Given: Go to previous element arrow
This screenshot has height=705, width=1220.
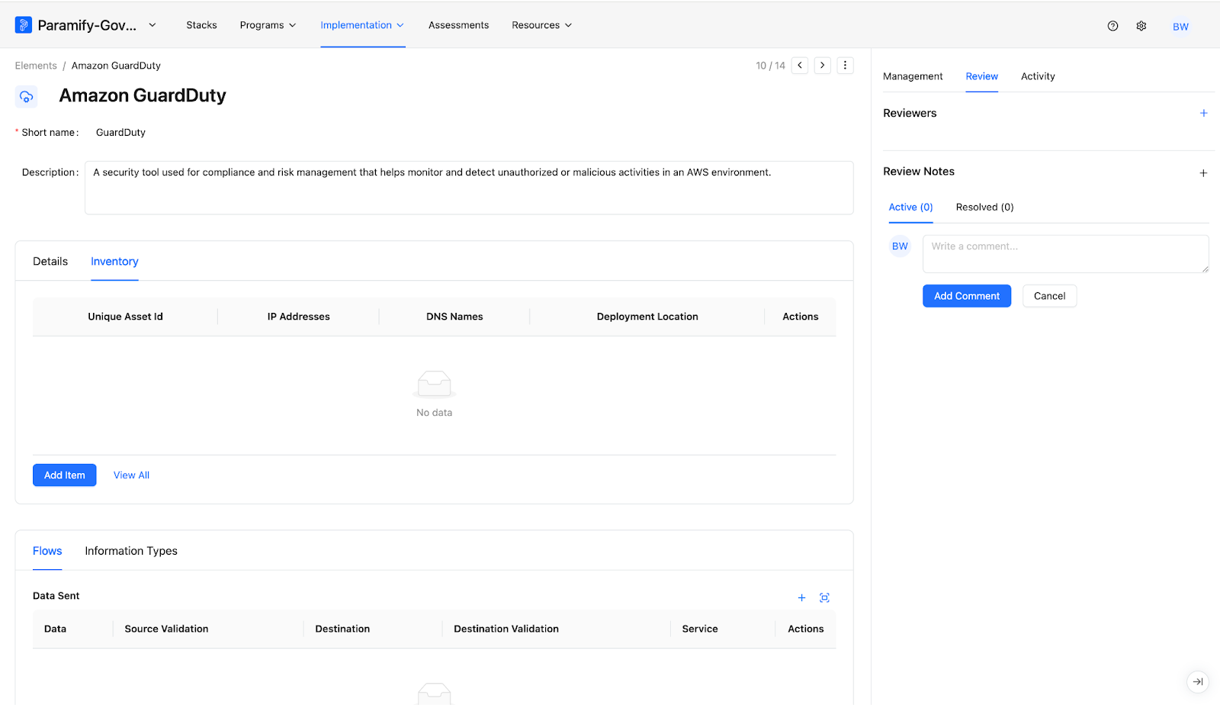Looking at the screenshot, I should coord(800,66).
